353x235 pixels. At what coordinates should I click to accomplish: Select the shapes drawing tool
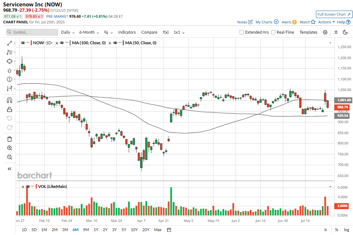pyautogui.click(x=10, y=61)
